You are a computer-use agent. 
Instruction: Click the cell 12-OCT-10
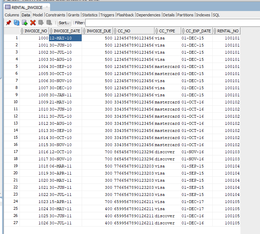(65, 152)
